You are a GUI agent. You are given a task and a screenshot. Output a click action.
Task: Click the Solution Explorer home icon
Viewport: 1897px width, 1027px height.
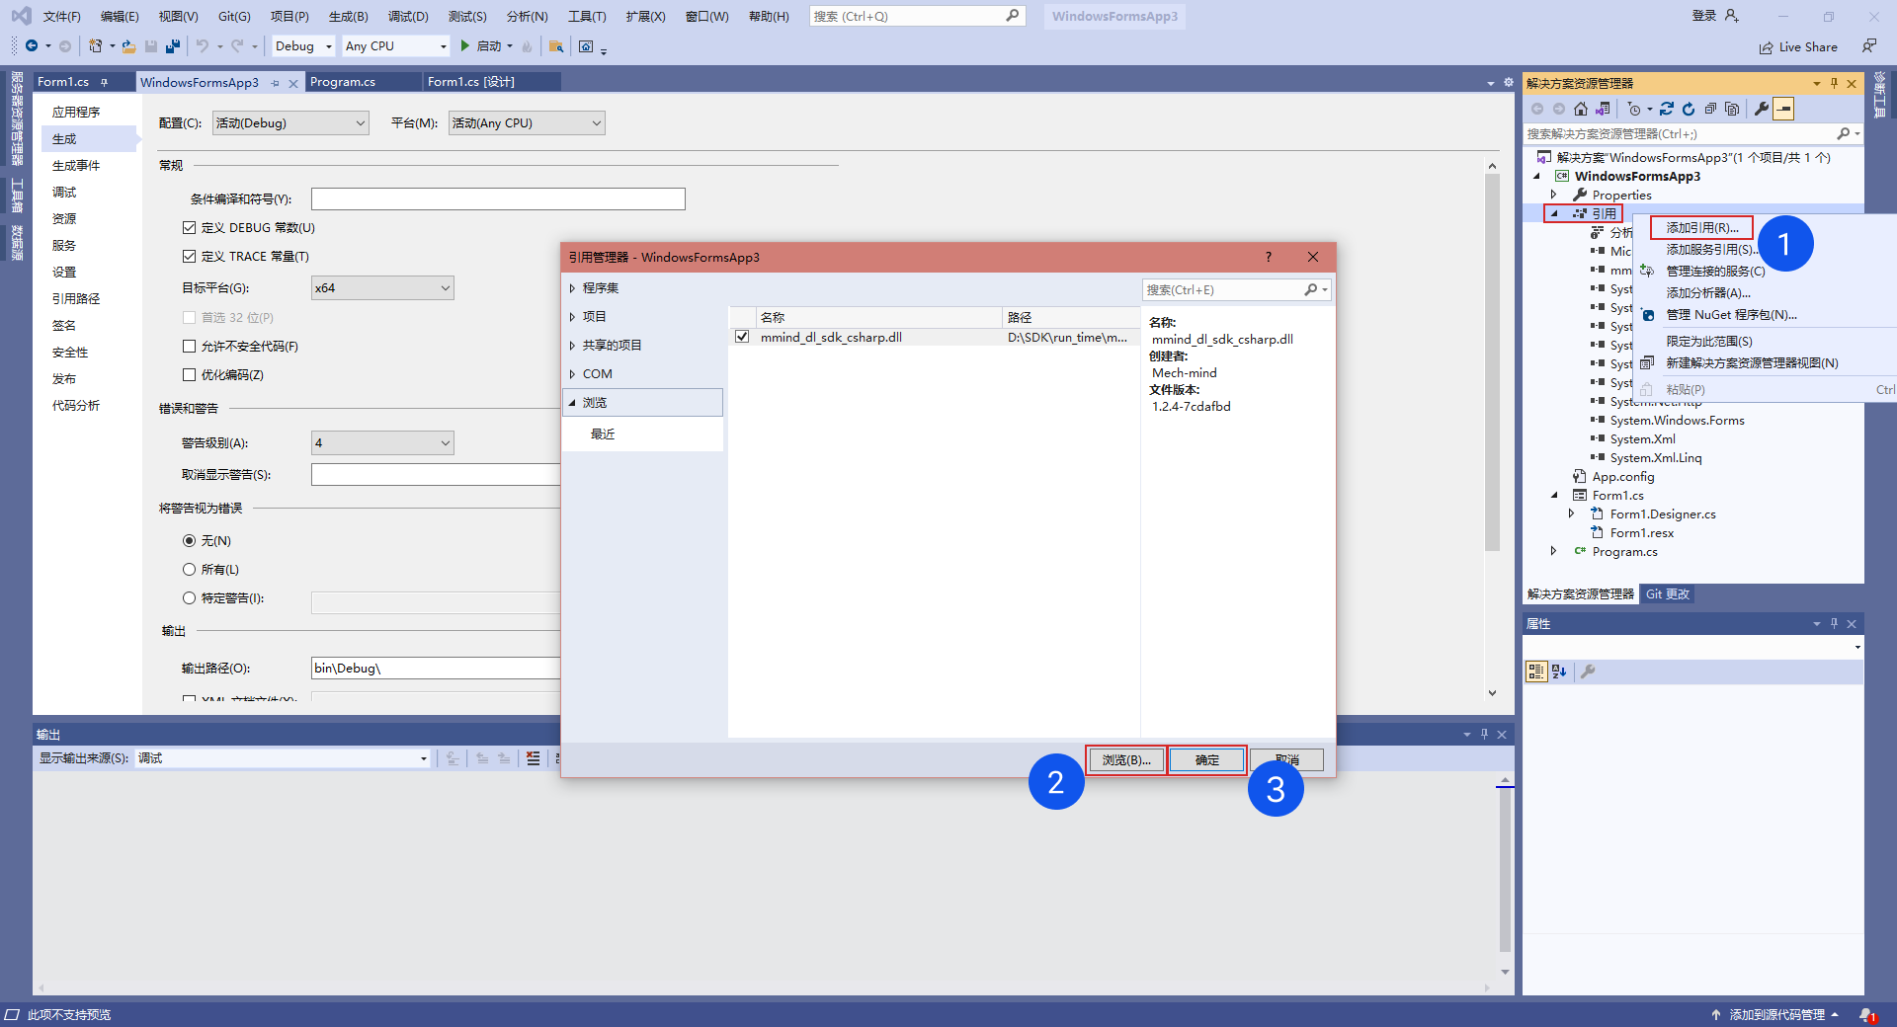click(x=1581, y=109)
